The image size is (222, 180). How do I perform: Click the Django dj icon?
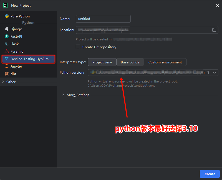click(6, 29)
